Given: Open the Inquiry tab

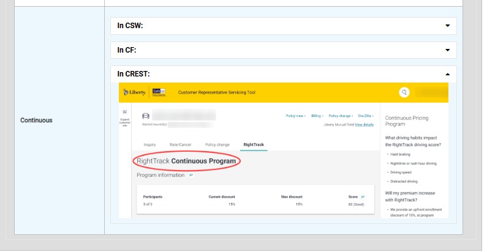Looking at the screenshot, I should click(149, 145).
